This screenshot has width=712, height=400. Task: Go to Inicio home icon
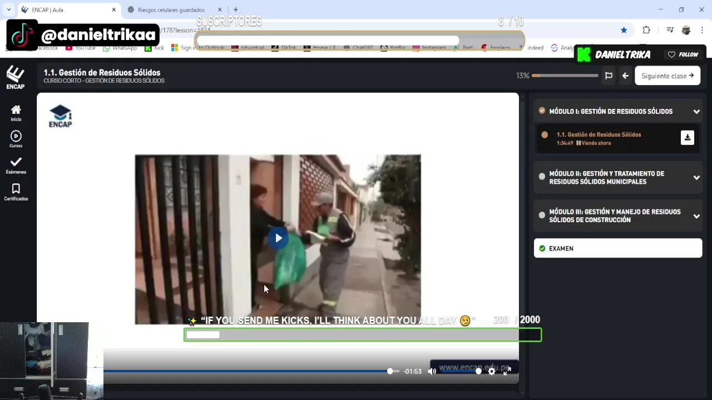(16, 113)
